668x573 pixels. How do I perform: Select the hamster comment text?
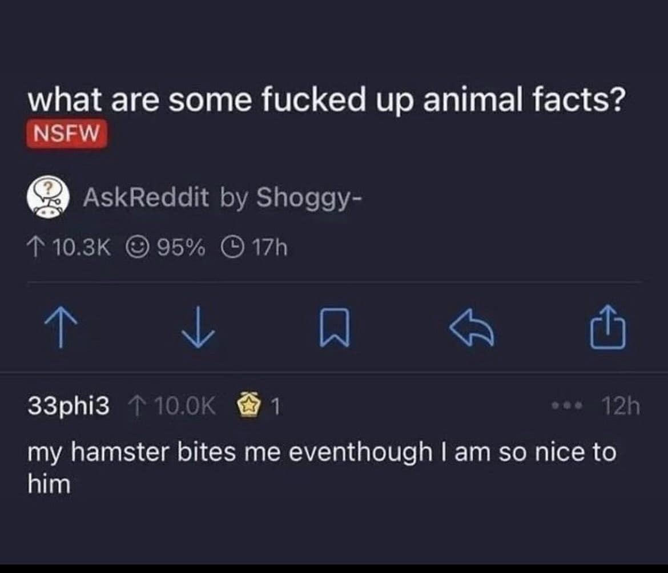[323, 453]
